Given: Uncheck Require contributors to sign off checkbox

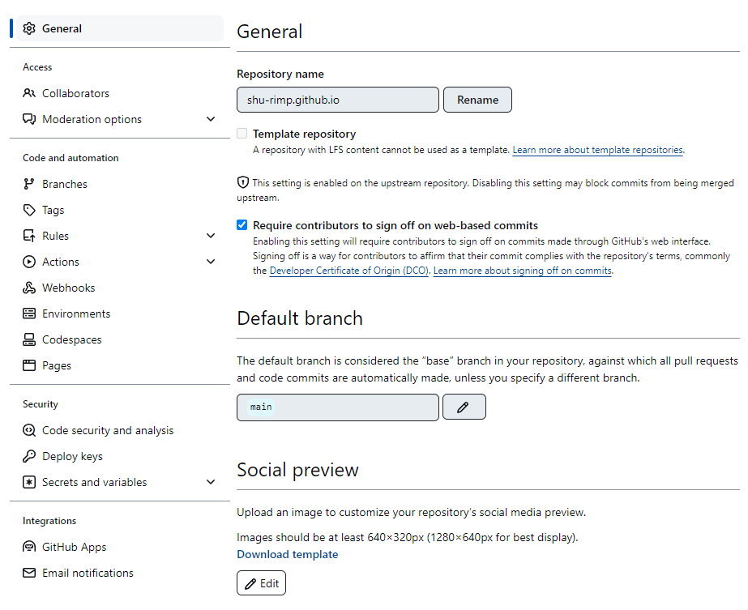Looking at the screenshot, I should 241,225.
